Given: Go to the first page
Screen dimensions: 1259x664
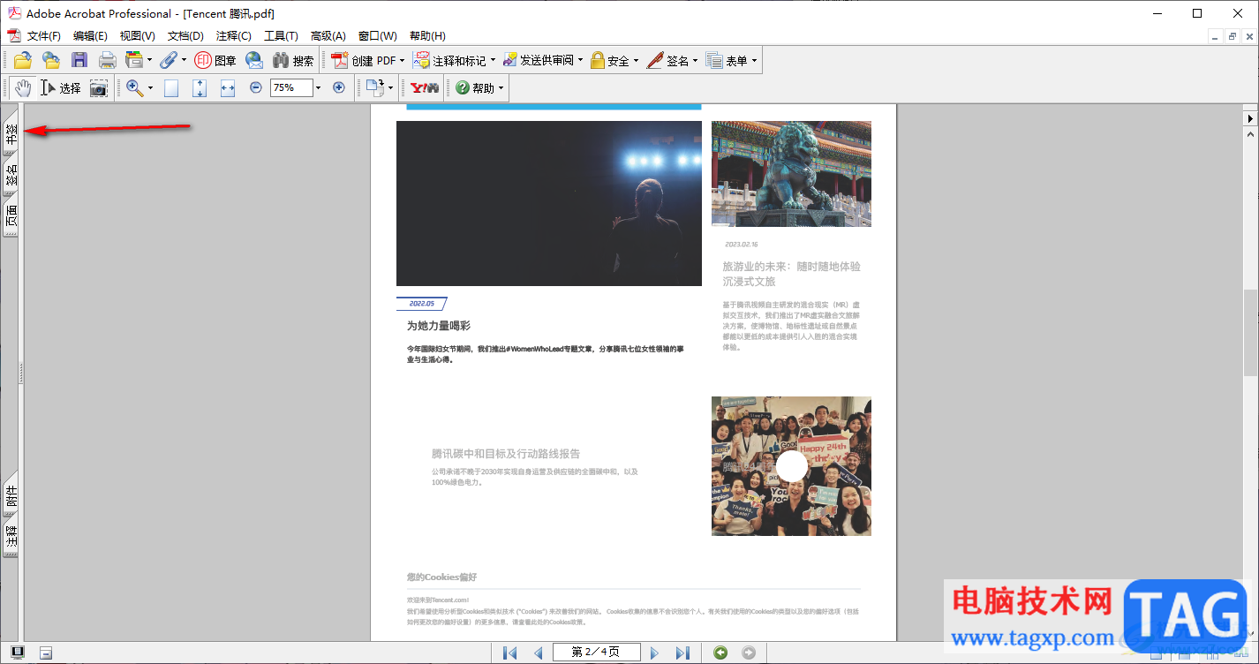Looking at the screenshot, I should point(509,653).
